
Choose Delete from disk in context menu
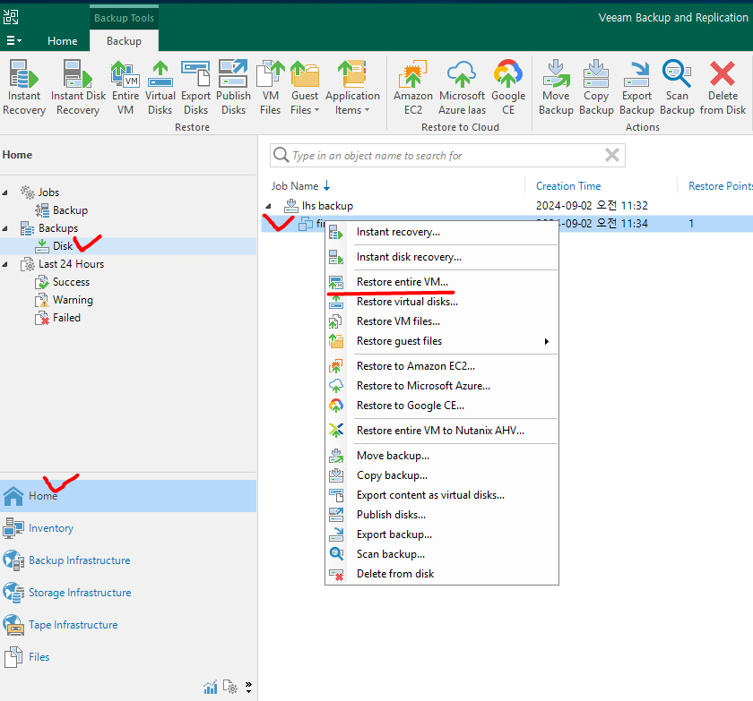[x=442, y=574]
